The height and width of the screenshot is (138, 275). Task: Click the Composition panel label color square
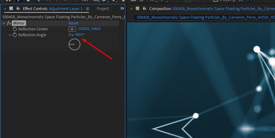(x=137, y=8)
